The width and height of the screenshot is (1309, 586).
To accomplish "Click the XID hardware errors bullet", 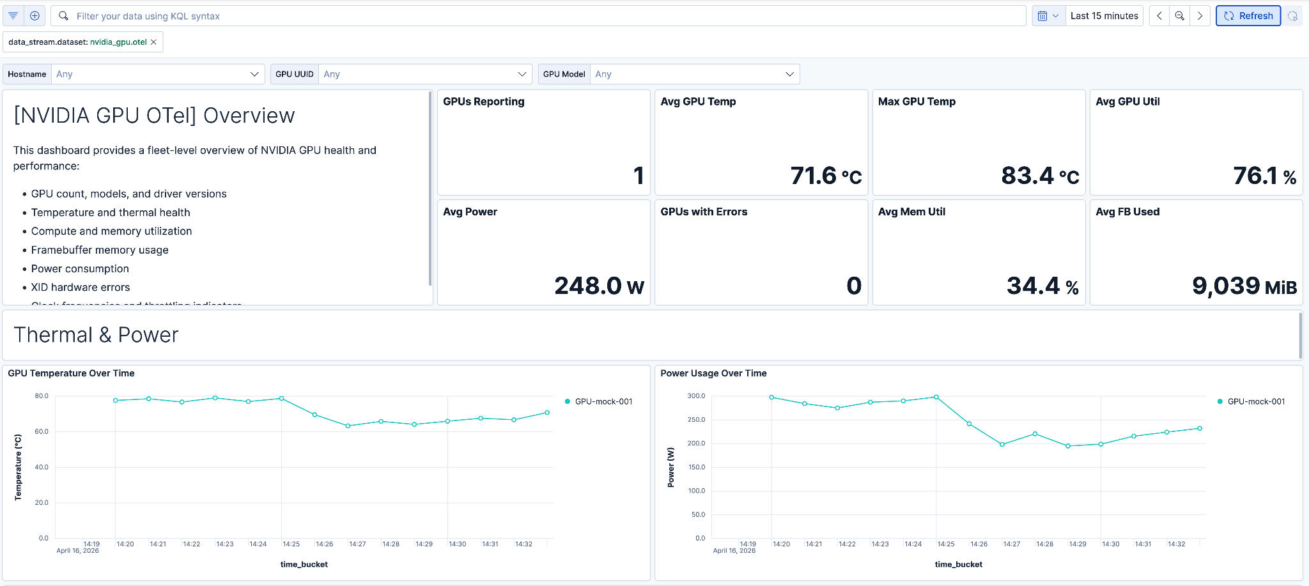I will (x=81, y=288).
